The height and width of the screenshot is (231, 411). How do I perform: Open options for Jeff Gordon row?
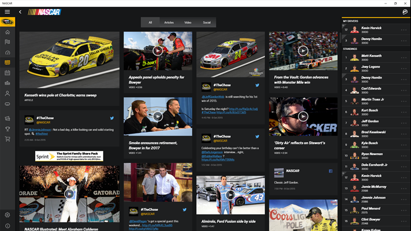(x=403, y=123)
